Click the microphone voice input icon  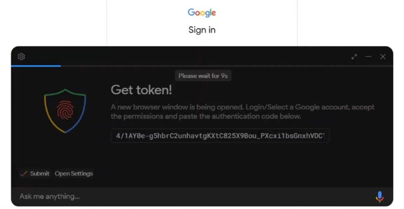point(379,197)
